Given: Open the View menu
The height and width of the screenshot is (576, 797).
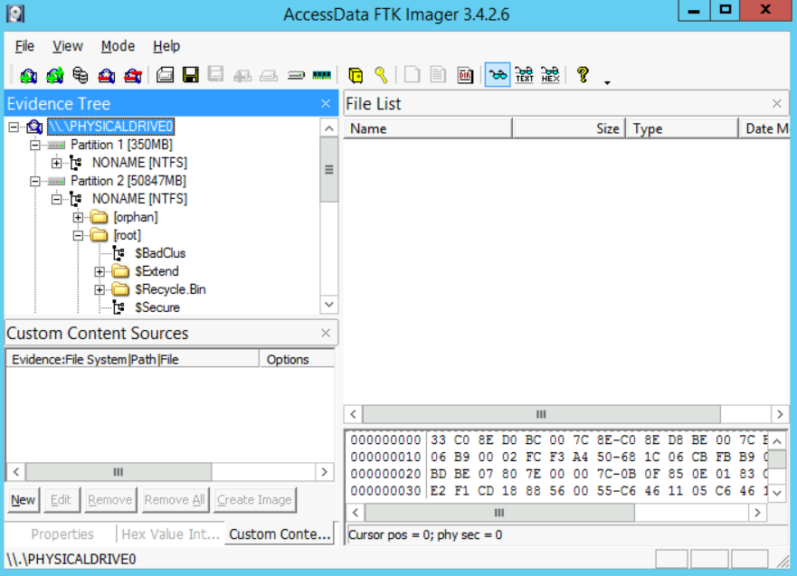Looking at the screenshot, I should pos(68,46).
